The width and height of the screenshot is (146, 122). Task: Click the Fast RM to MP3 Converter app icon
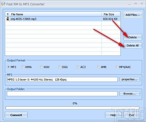[3, 4]
